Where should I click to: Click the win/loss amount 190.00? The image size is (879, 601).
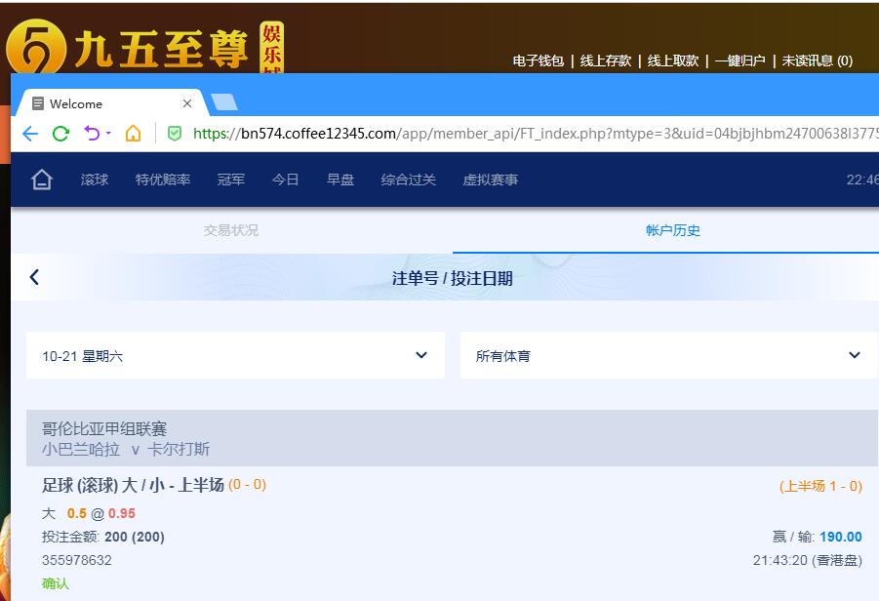(x=841, y=537)
